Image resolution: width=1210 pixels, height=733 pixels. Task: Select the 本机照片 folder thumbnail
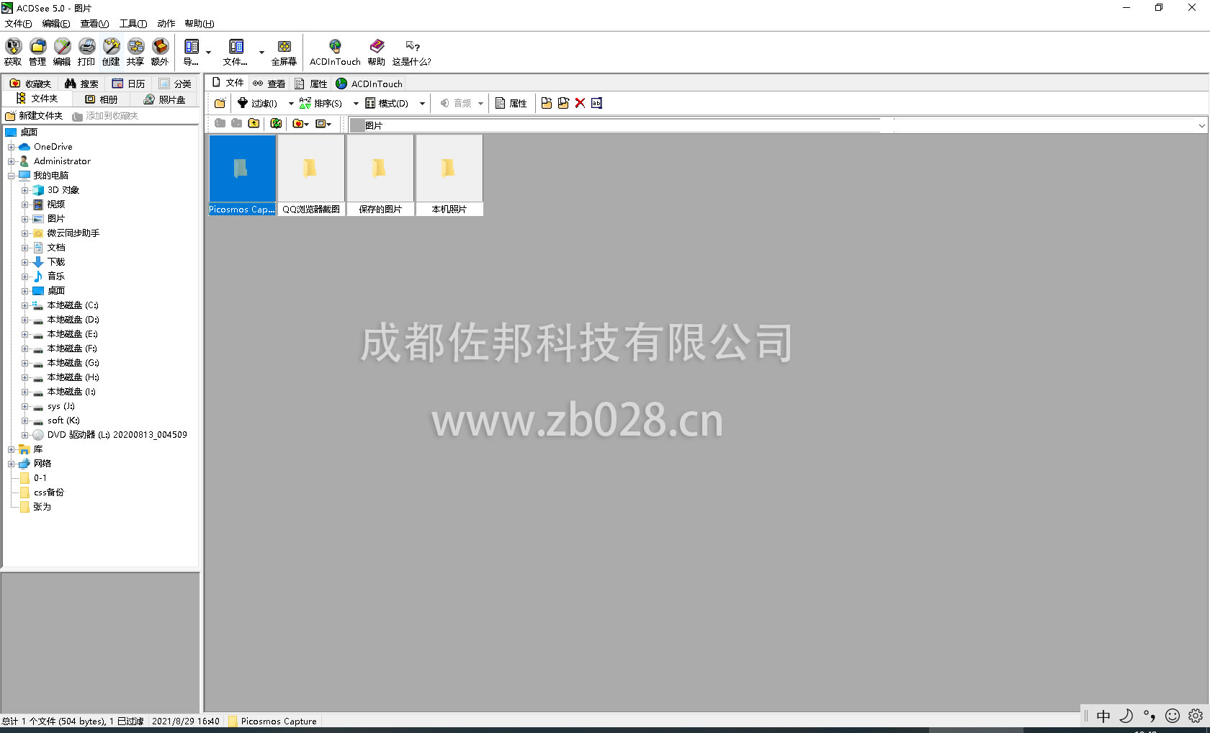point(449,175)
